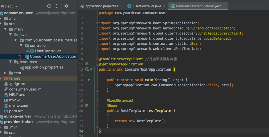Close the ConsumerUserApplication.java tab
Viewport: 269px width, 137px height.
click(x=224, y=6)
